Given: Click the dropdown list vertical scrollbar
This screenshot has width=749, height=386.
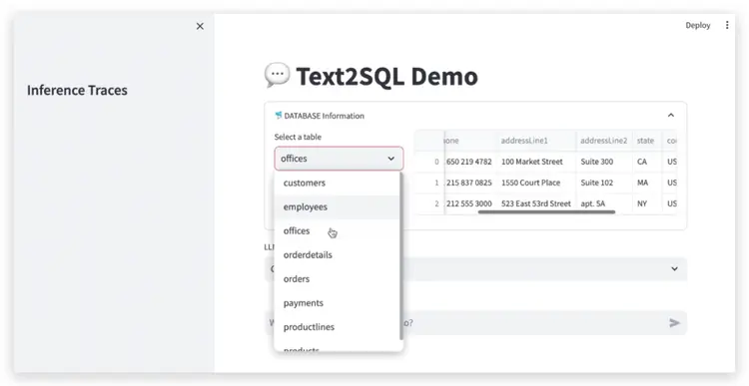Looking at the screenshot, I should (x=400, y=257).
